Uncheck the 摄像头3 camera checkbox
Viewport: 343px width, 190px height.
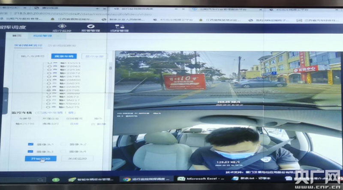(x=30, y=151)
